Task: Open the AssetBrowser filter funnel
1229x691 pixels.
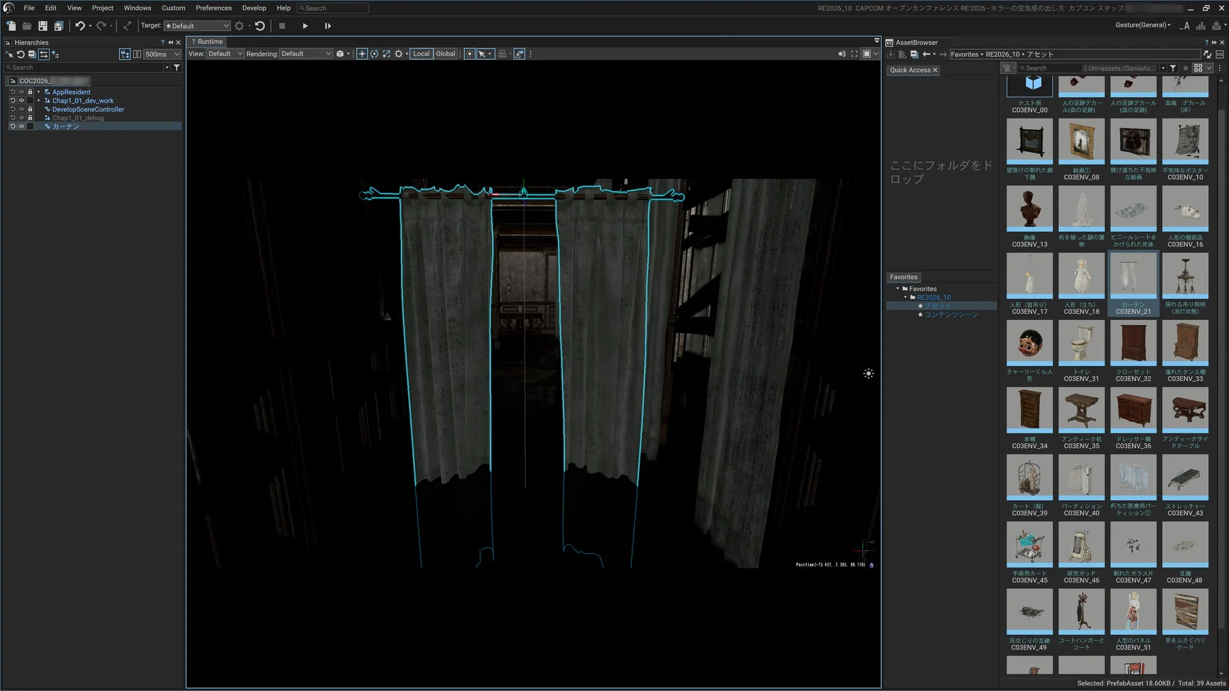Action: tap(1173, 68)
